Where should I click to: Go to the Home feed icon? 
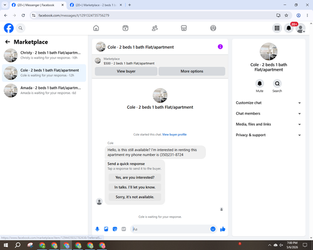(96, 28)
